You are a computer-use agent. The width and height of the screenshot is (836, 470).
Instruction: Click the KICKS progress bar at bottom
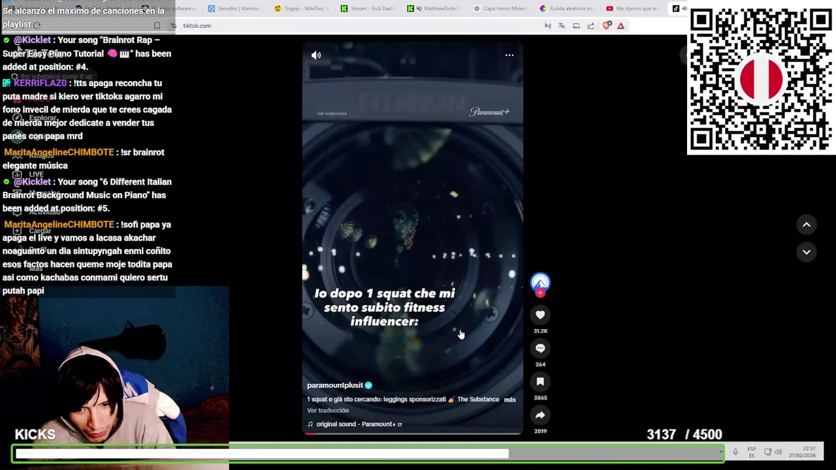(368, 453)
